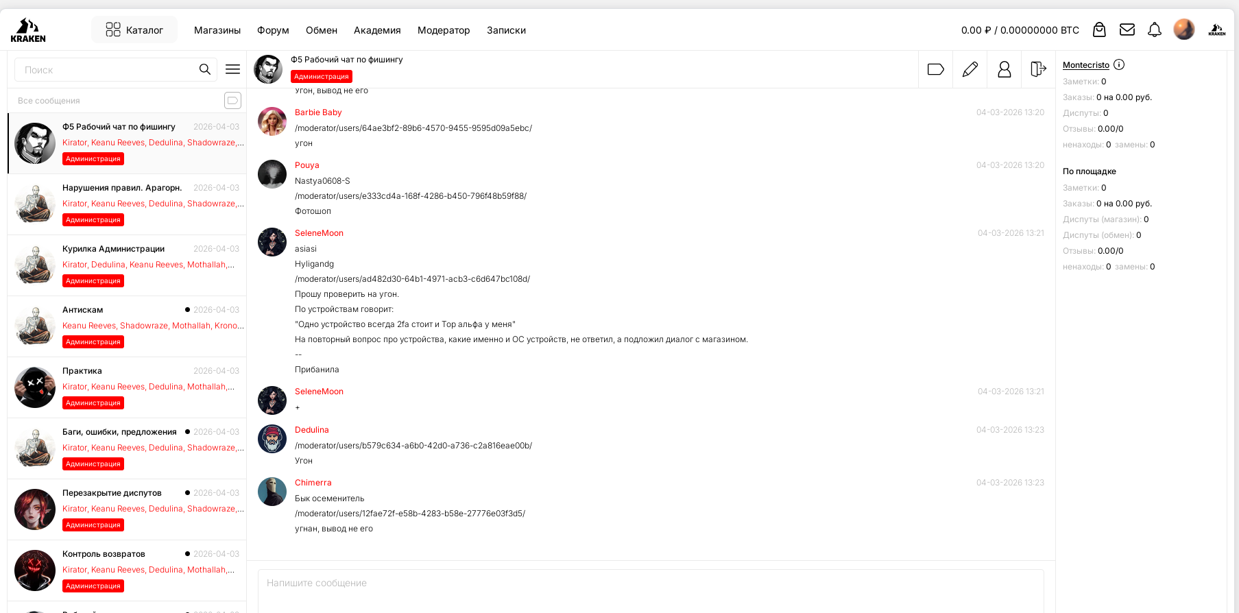The image size is (1239, 613).
Task: Click the info icon beside Montecristo
Action: (x=1119, y=64)
